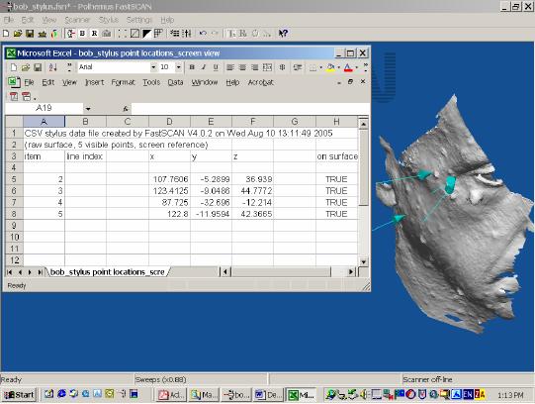Select column D header

point(169,122)
